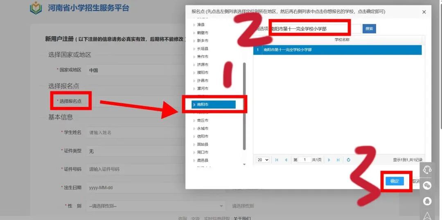Select 鹿邑县 in the region tree
Screen dimensions: 442x220
(203, 160)
